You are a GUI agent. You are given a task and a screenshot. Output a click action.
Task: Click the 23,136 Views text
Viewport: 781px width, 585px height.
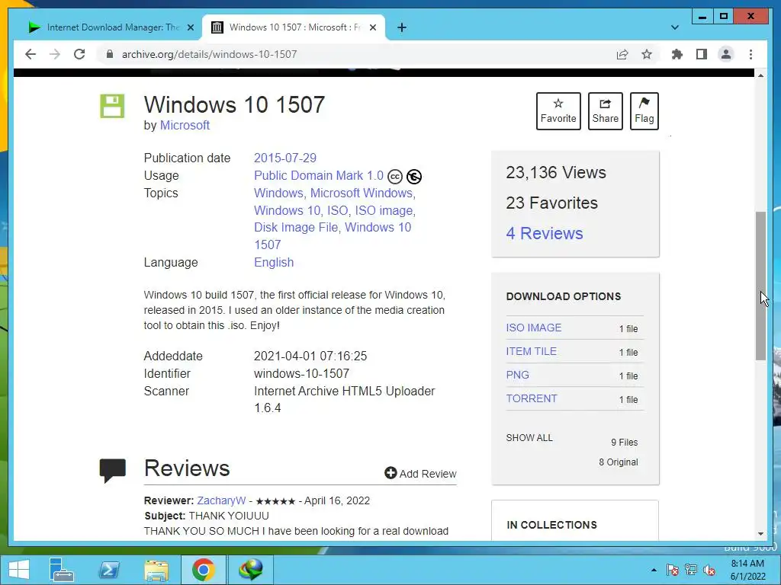click(556, 173)
